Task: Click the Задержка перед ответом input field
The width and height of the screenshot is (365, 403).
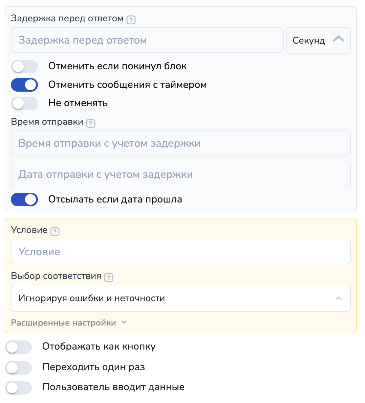Action: 147,40
